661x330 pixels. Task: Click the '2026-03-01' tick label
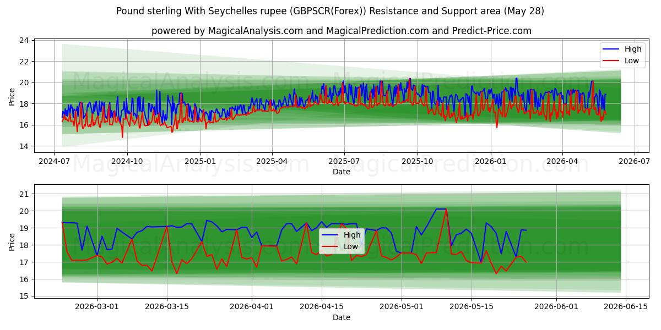click(97, 307)
